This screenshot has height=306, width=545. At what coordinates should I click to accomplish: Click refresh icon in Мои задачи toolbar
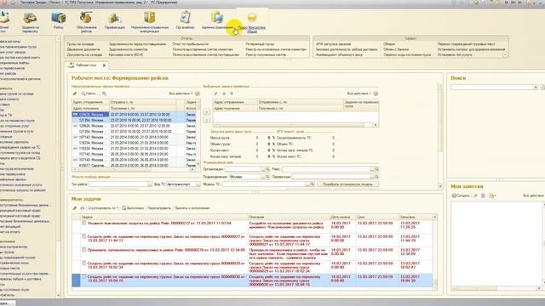pos(83,208)
